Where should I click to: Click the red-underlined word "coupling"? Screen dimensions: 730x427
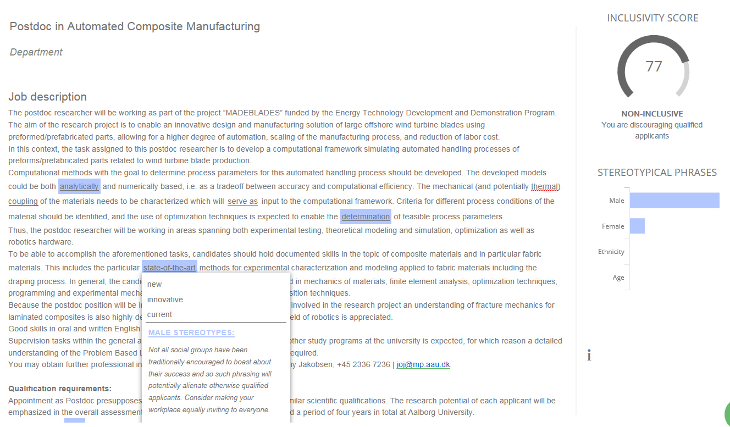point(23,201)
